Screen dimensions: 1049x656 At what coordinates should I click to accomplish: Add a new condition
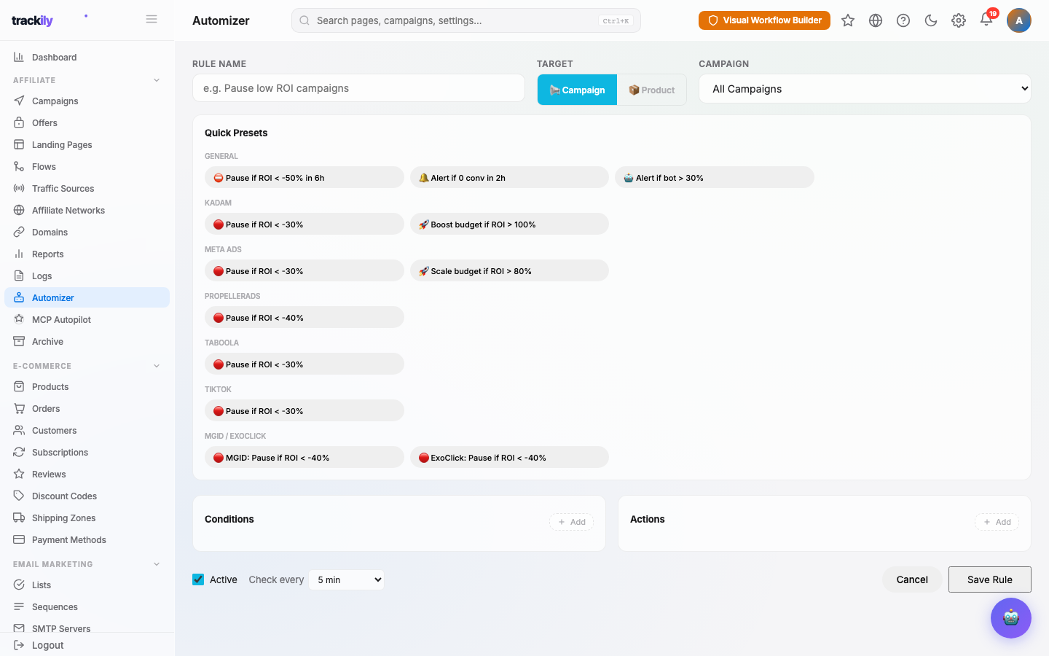click(x=572, y=522)
